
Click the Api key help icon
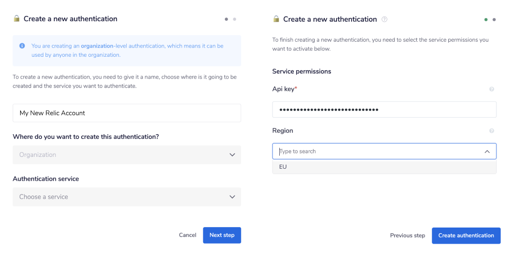pos(491,89)
